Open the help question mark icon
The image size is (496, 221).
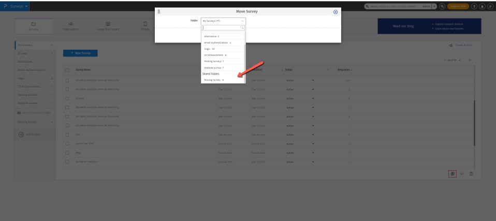474,6
